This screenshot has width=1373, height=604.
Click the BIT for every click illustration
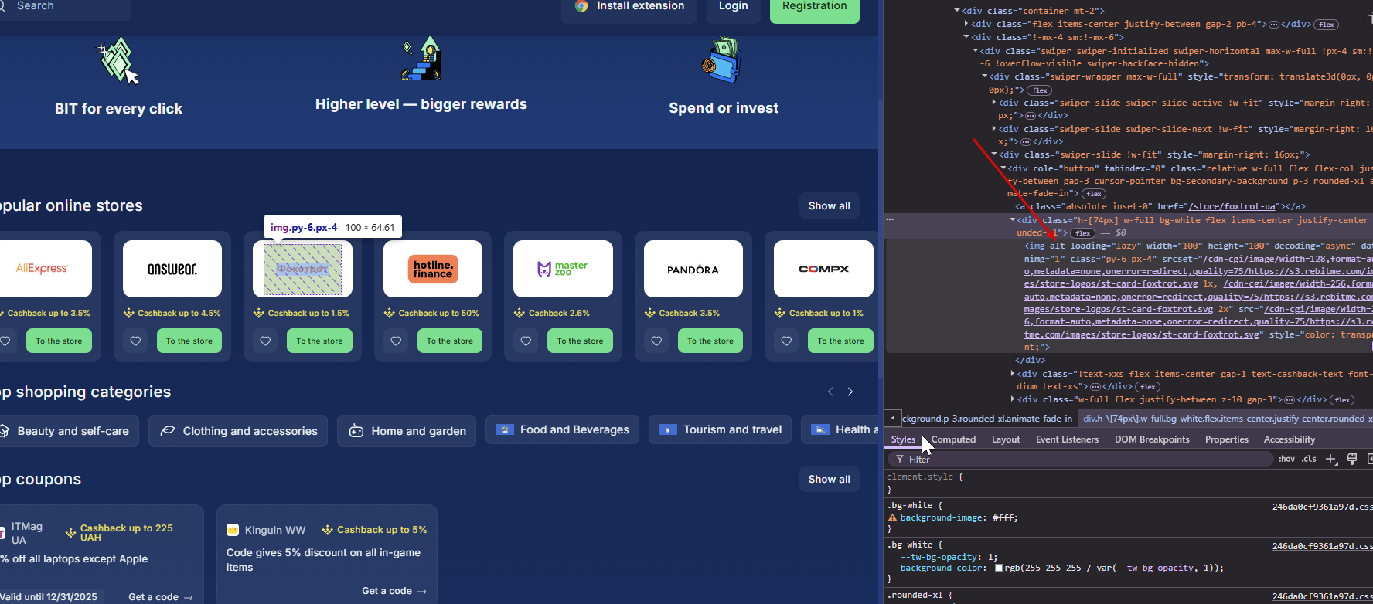tap(118, 60)
